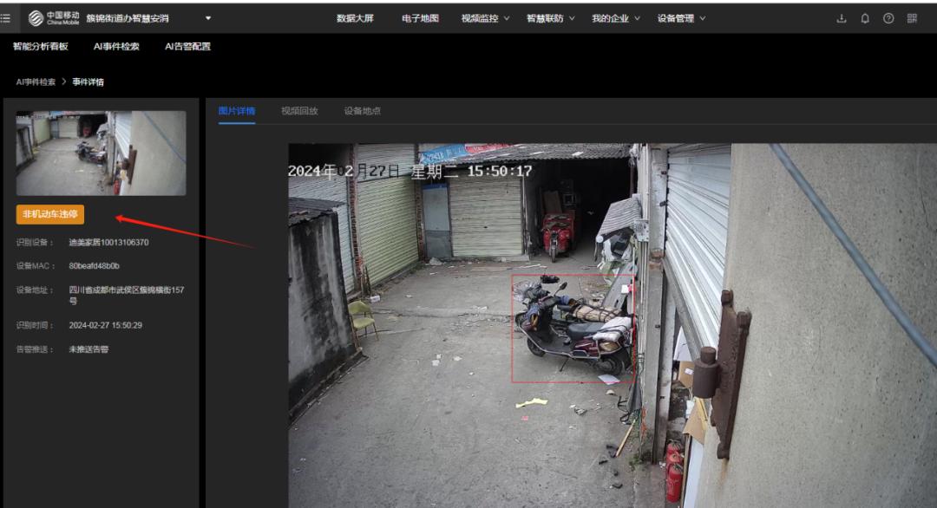Click the 非机动车违停 orange tag
Viewport: 937px width, 508px height.
50,214
